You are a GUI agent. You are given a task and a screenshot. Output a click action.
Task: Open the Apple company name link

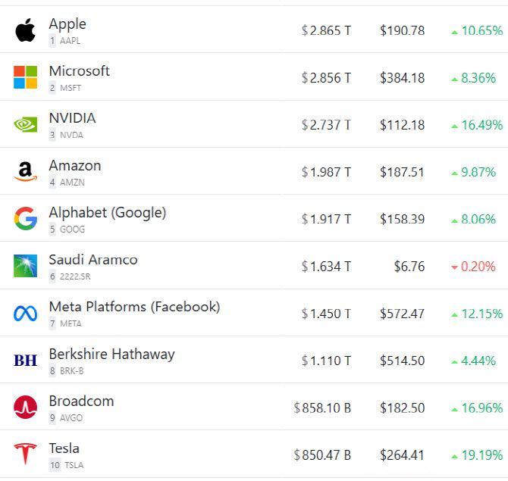point(67,24)
